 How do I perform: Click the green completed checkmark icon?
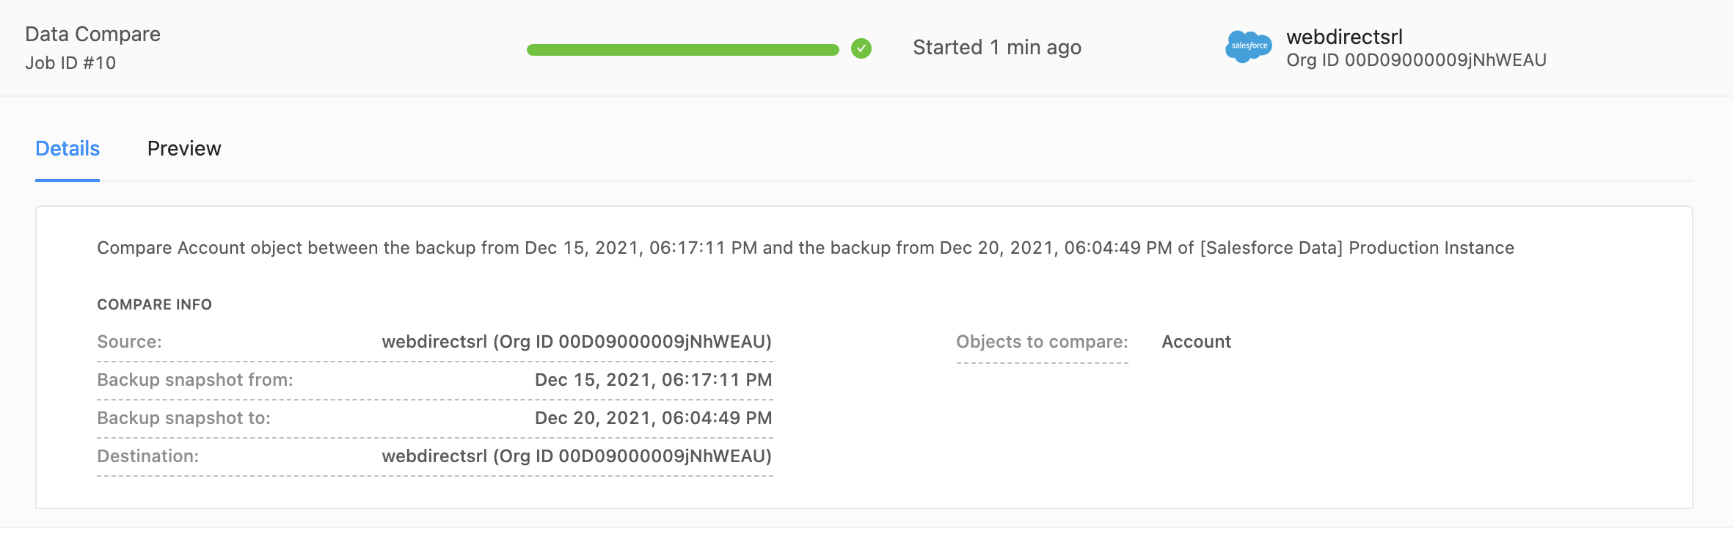point(861,49)
